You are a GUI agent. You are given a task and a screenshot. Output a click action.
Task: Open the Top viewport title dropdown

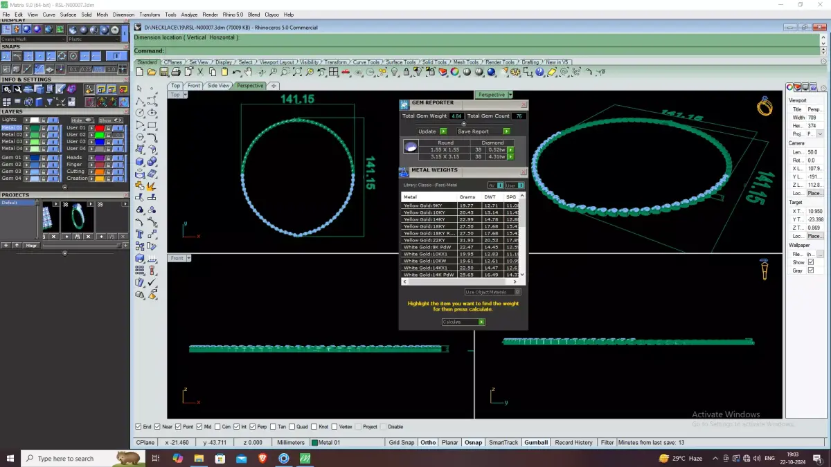pos(186,95)
